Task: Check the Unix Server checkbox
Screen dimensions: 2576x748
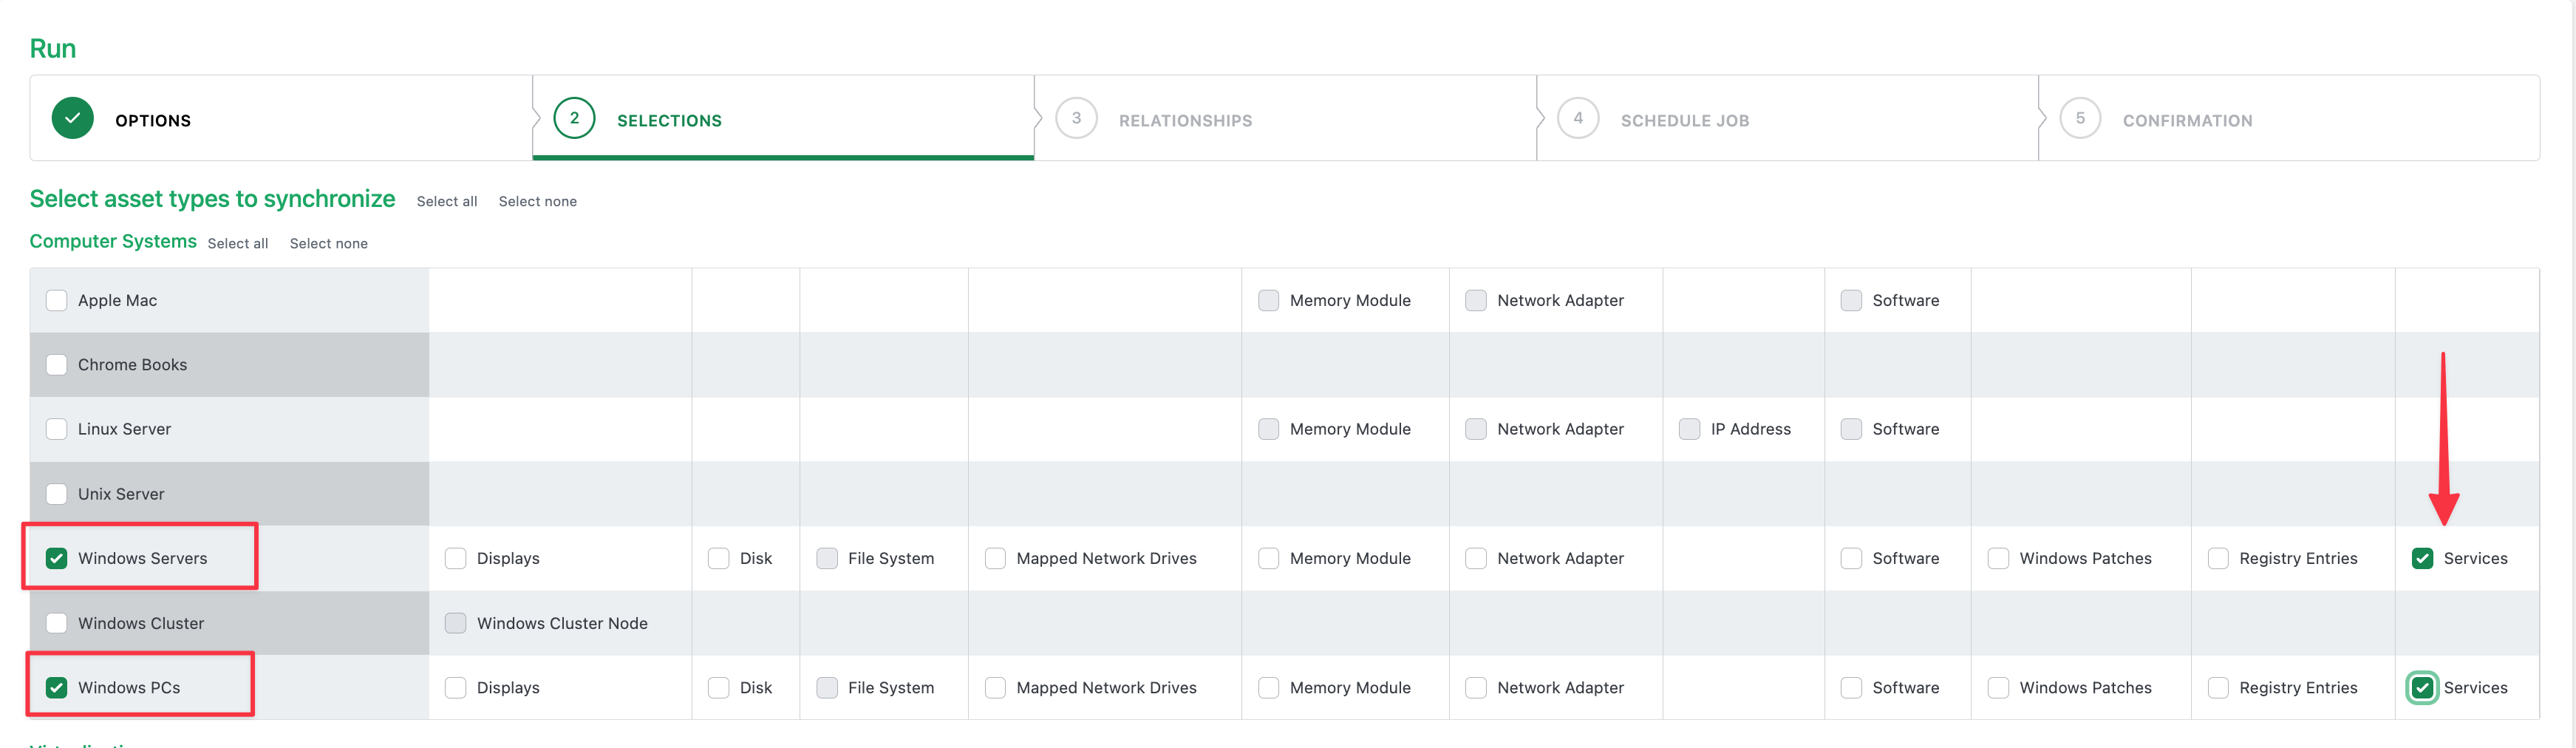Action: point(57,494)
